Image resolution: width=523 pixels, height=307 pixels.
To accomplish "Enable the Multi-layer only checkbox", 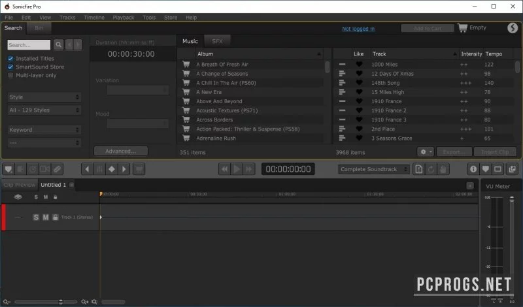I will coord(10,75).
